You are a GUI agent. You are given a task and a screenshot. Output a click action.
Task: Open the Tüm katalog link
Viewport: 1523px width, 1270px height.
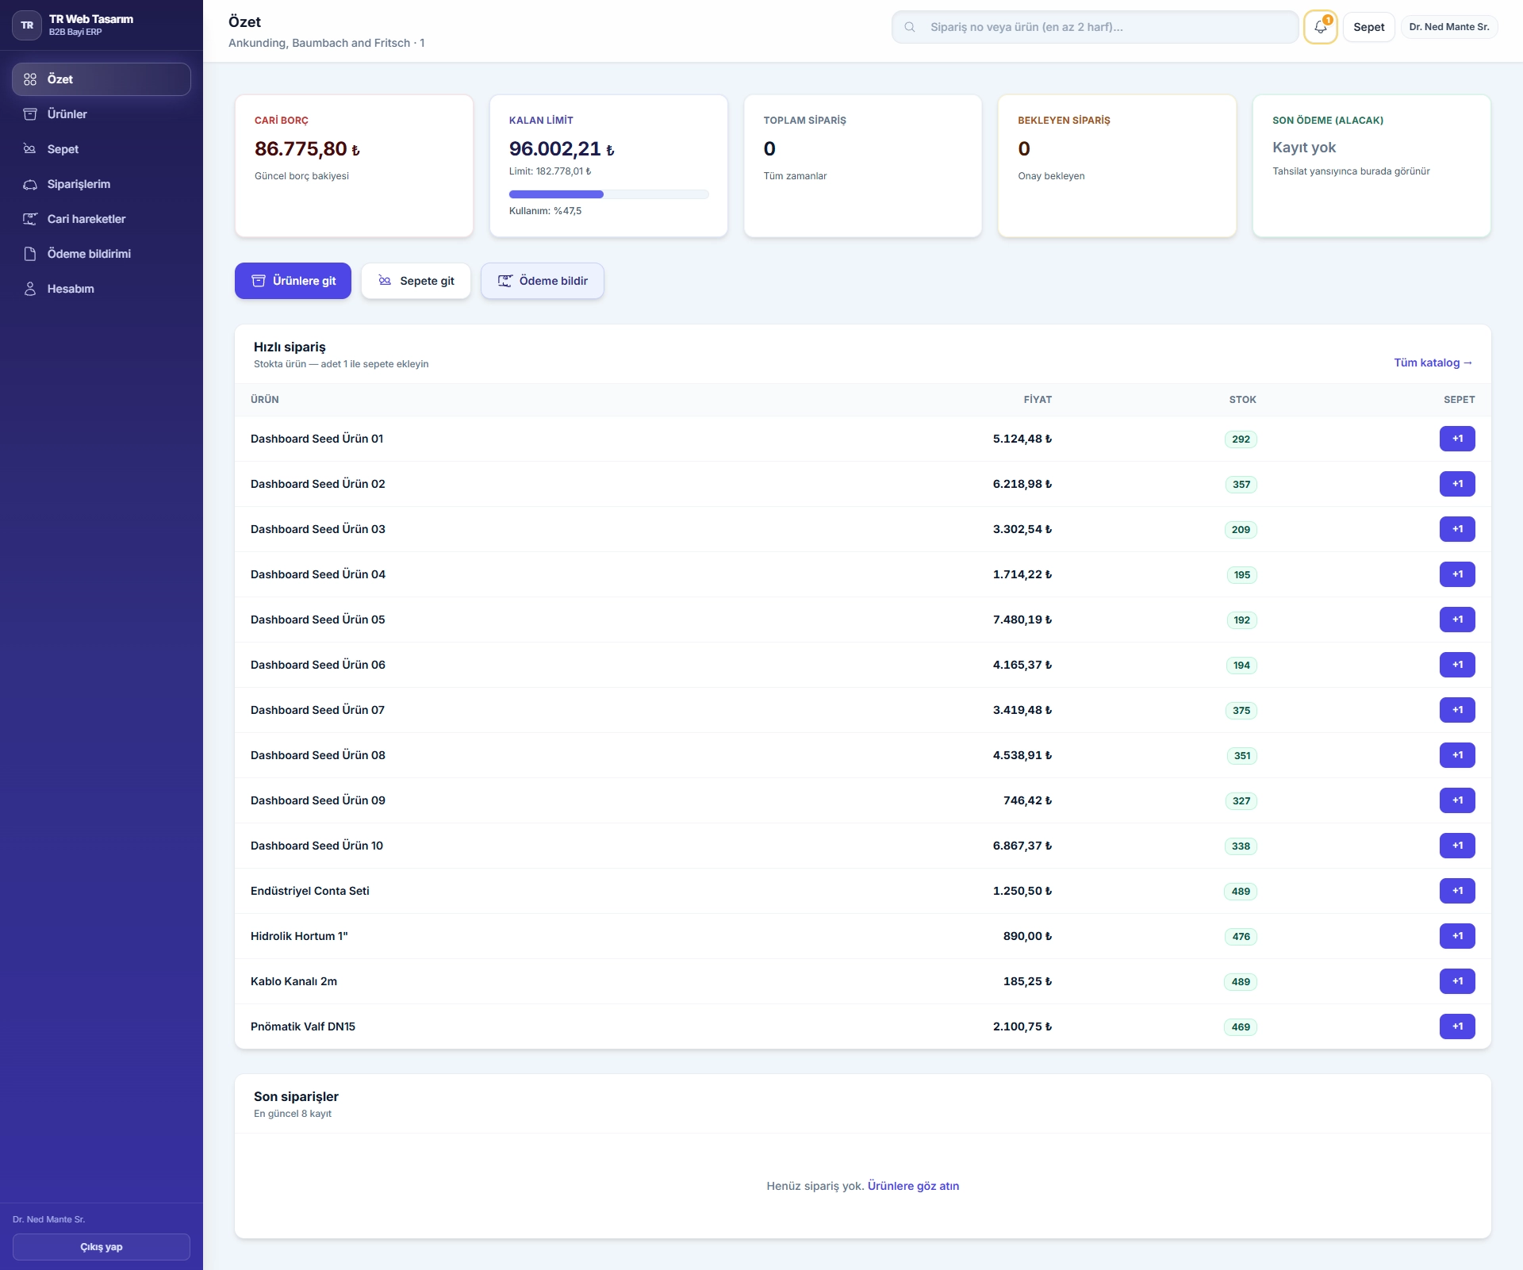[x=1433, y=363]
